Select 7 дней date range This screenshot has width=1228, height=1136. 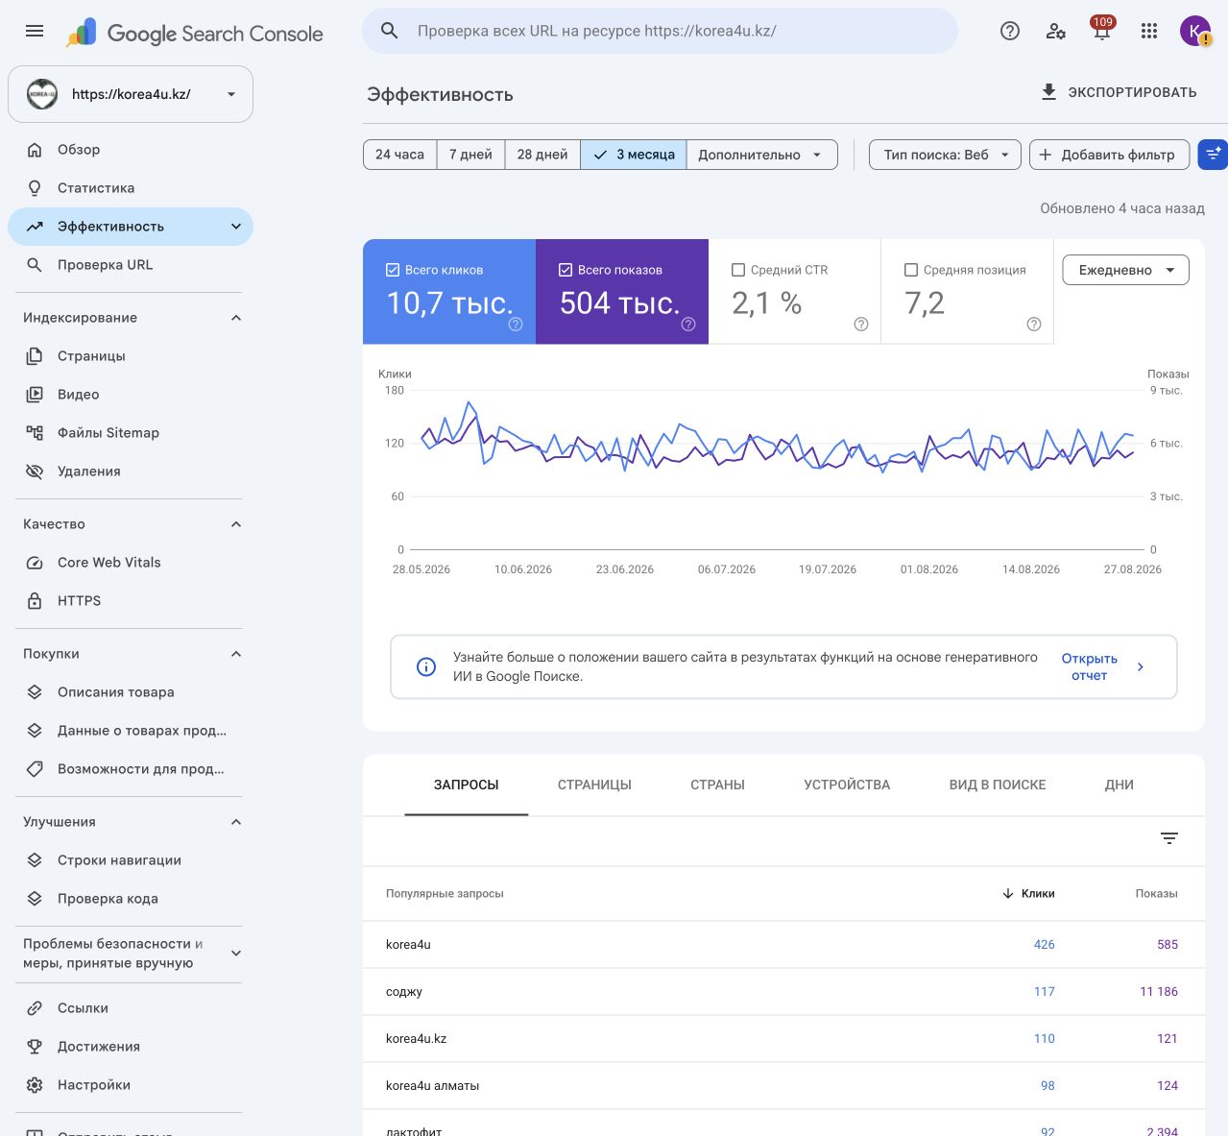pyautogui.click(x=470, y=155)
